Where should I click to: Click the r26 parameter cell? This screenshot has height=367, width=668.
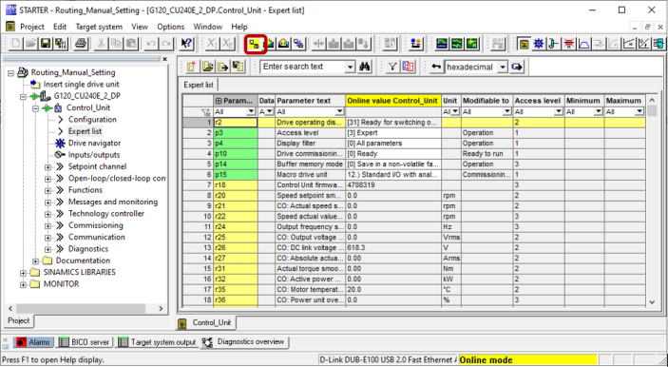236,247
